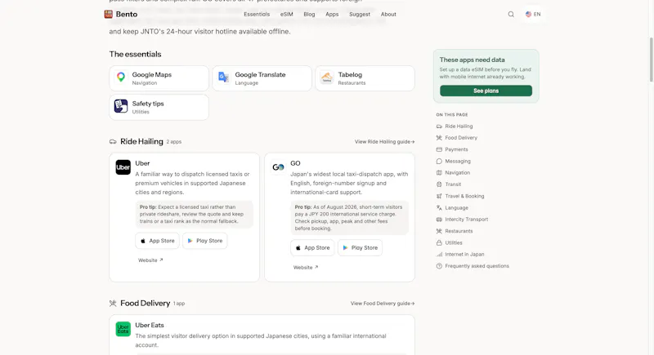
Task: Select Suggest in the top navigation
Action: point(360,14)
